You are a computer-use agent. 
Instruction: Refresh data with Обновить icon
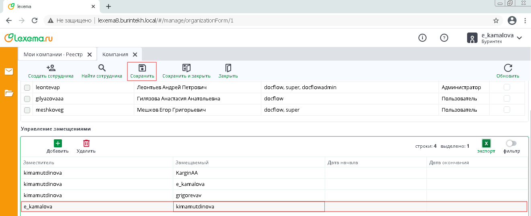[508, 68]
